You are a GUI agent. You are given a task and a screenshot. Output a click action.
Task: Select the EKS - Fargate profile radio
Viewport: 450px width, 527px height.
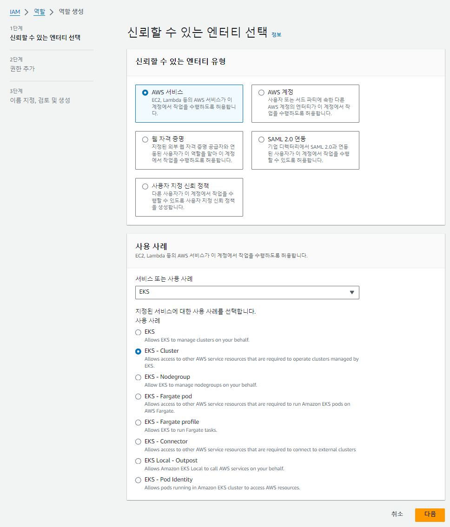click(x=138, y=422)
